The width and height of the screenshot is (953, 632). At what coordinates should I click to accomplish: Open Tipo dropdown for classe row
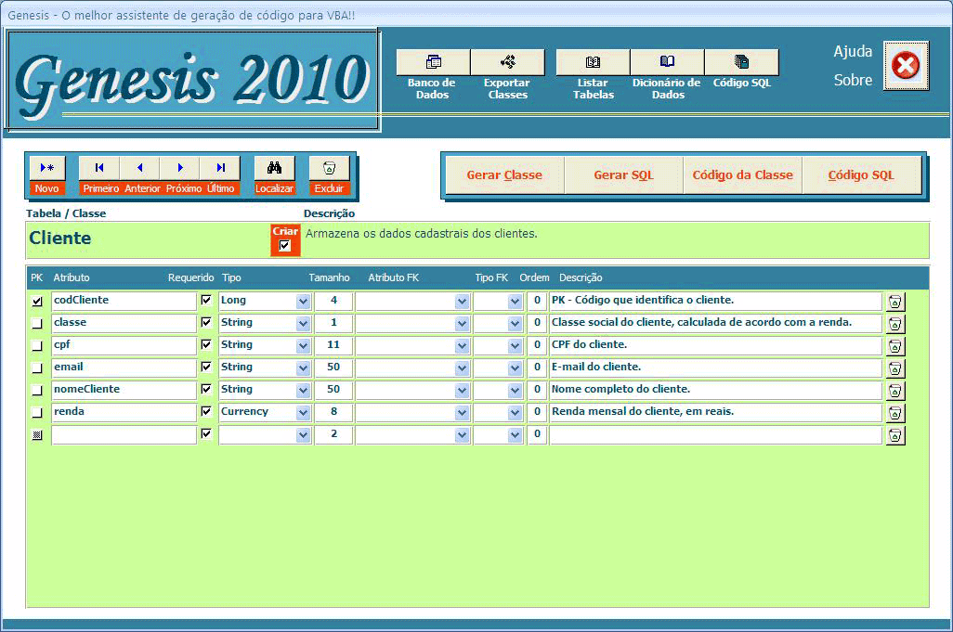coord(303,324)
